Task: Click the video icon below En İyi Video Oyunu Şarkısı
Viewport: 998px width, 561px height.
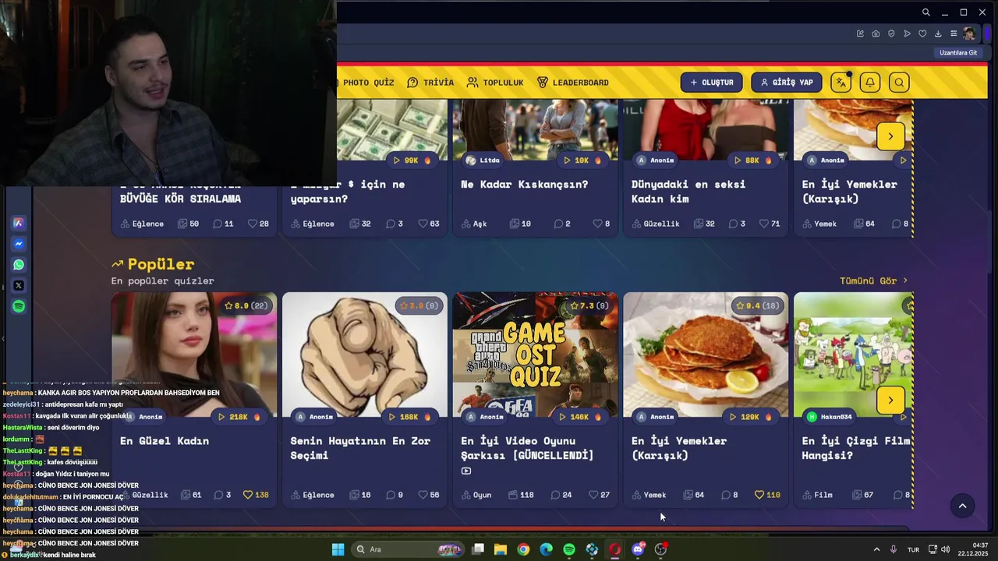Action: point(466,471)
